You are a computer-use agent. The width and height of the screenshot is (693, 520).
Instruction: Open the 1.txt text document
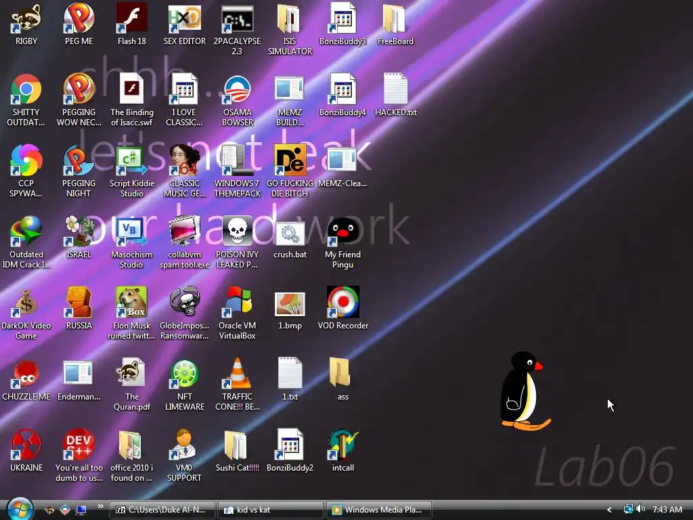(x=290, y=374)
